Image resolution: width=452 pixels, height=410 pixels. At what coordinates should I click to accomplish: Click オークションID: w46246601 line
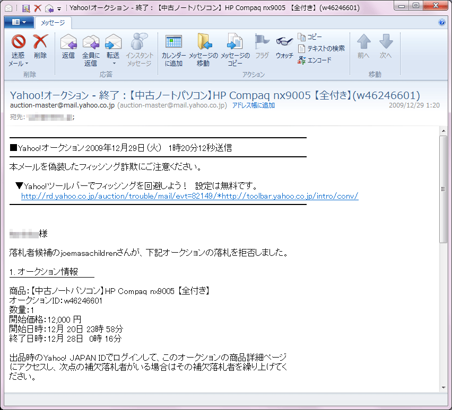click(x=56, y=301)
